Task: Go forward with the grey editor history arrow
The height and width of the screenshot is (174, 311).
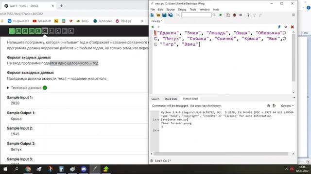Action: pos(158,27)
